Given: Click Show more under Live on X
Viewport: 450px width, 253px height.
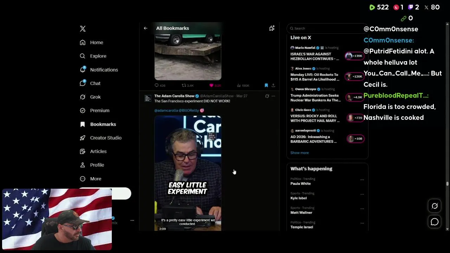Looking at the screenshot, I should click(300, 153).
